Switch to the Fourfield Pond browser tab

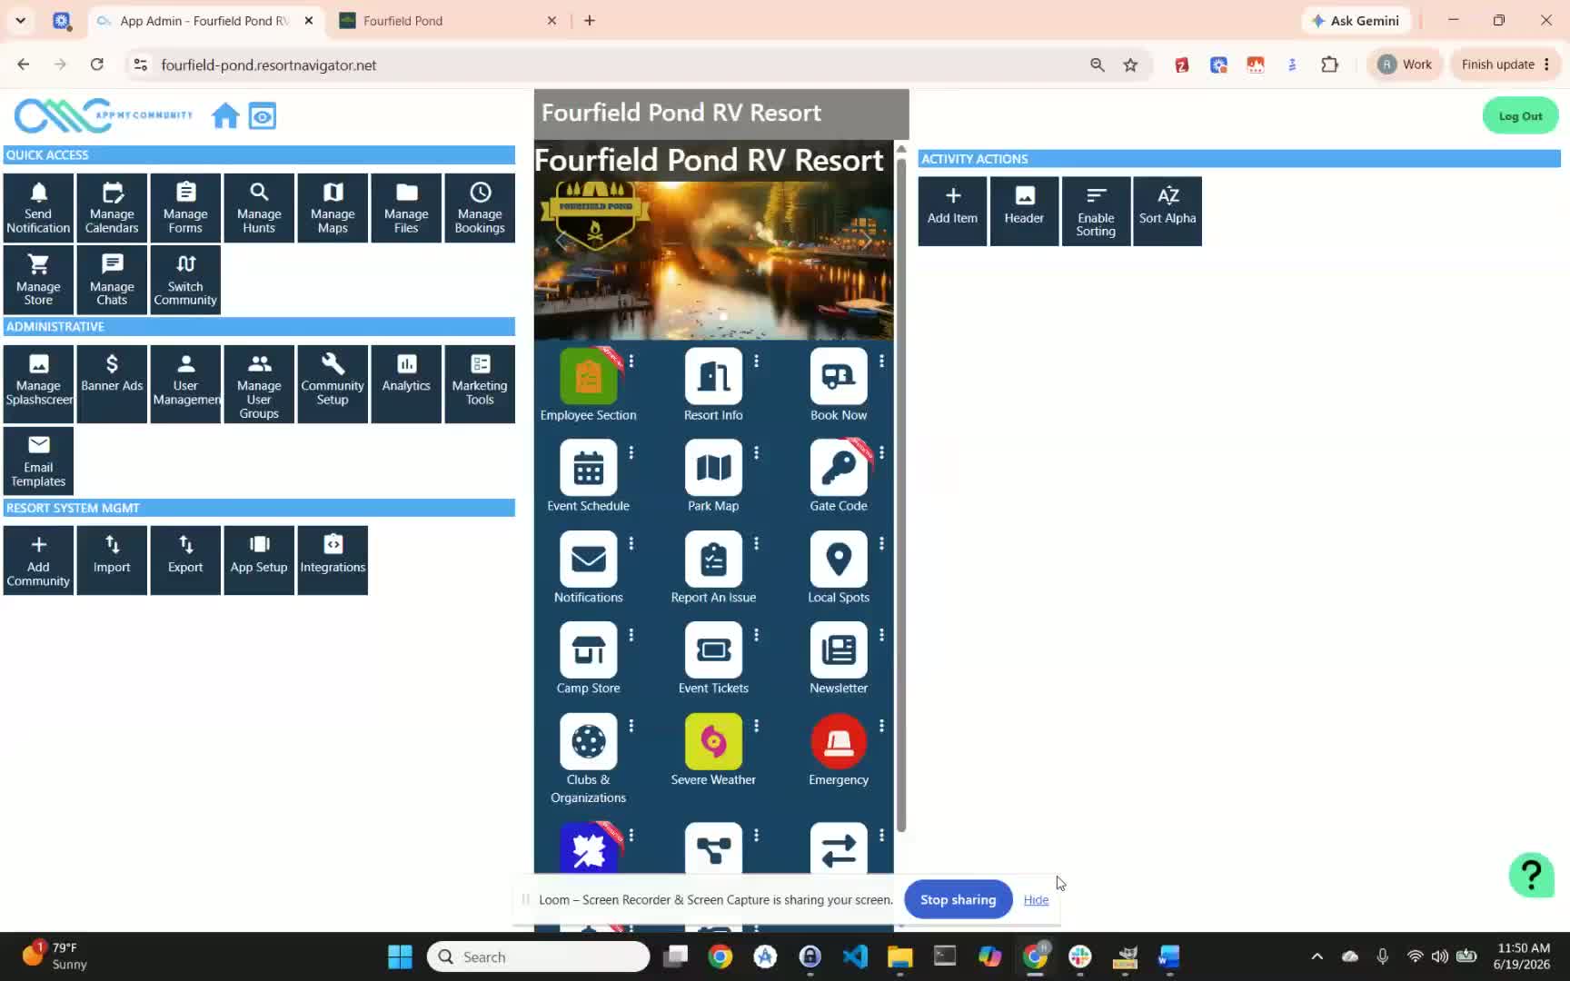[447, 21]
